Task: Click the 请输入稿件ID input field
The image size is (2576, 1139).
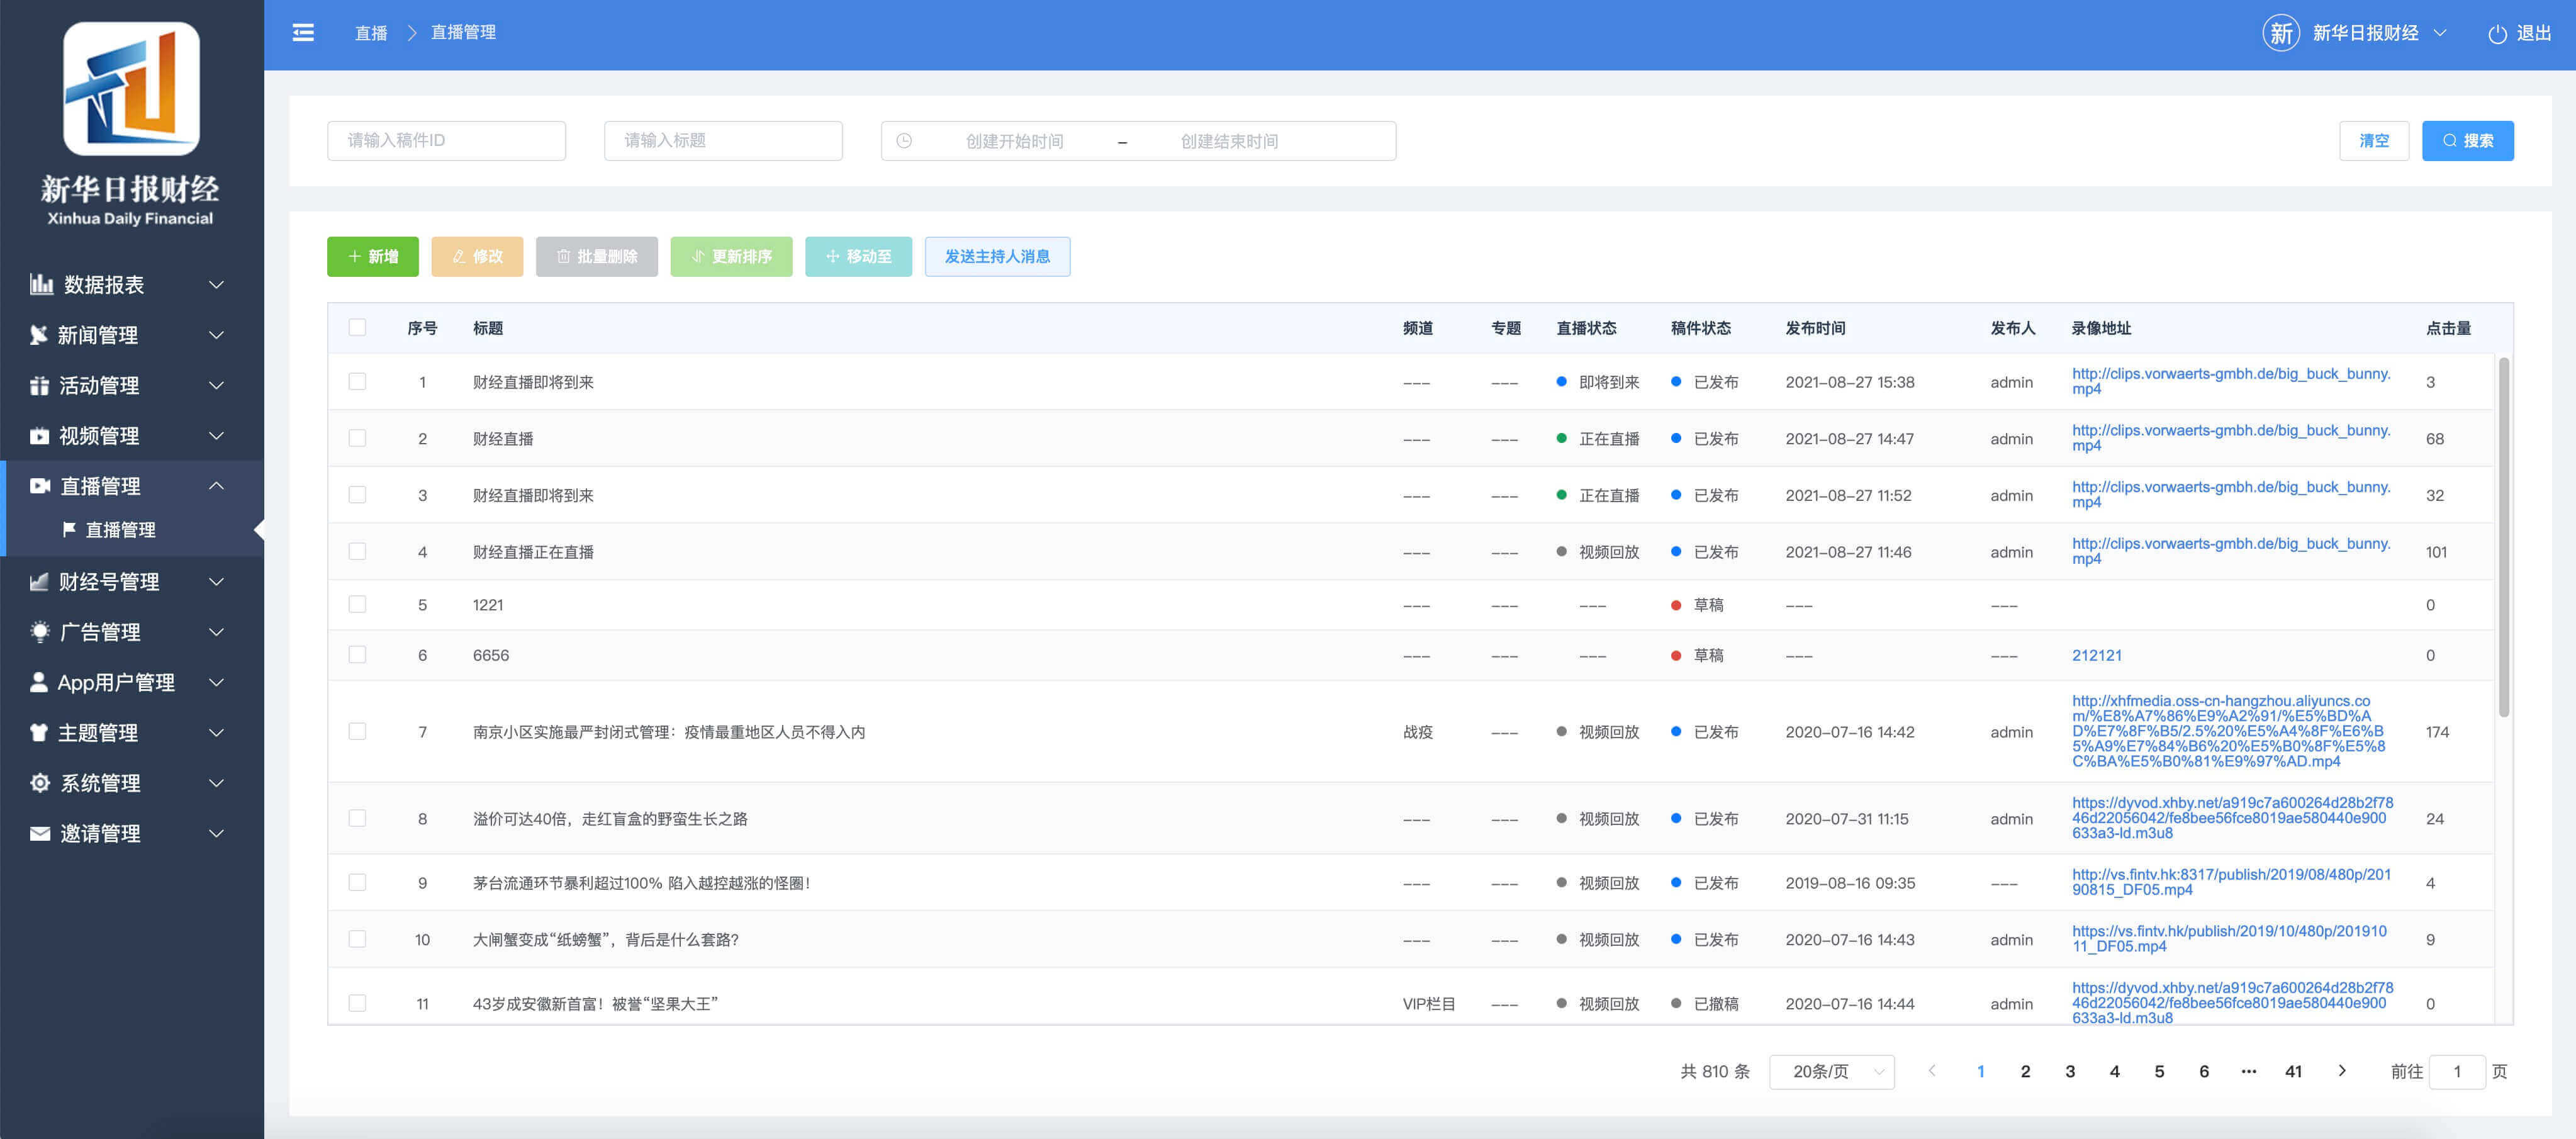Action: click(446, 141)
